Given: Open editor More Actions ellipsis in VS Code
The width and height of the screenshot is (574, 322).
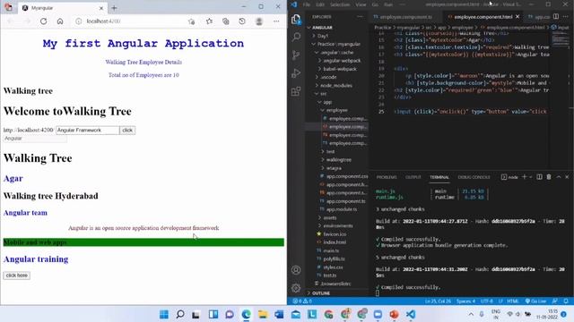Looking at the screenshot, I should 566,17.
